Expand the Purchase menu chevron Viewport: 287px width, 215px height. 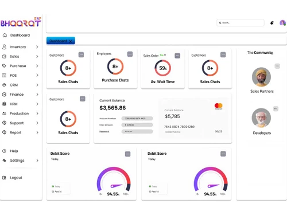pyautogui.click(x=37, y=66)
